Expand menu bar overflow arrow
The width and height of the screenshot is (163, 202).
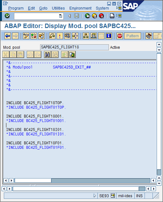click(119, 8)
